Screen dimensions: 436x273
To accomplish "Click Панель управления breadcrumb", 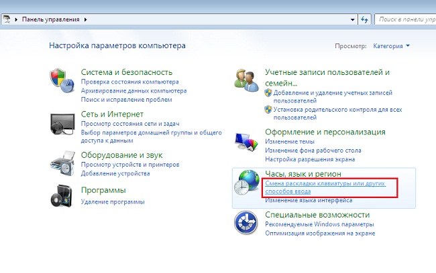I will (50, 19).
